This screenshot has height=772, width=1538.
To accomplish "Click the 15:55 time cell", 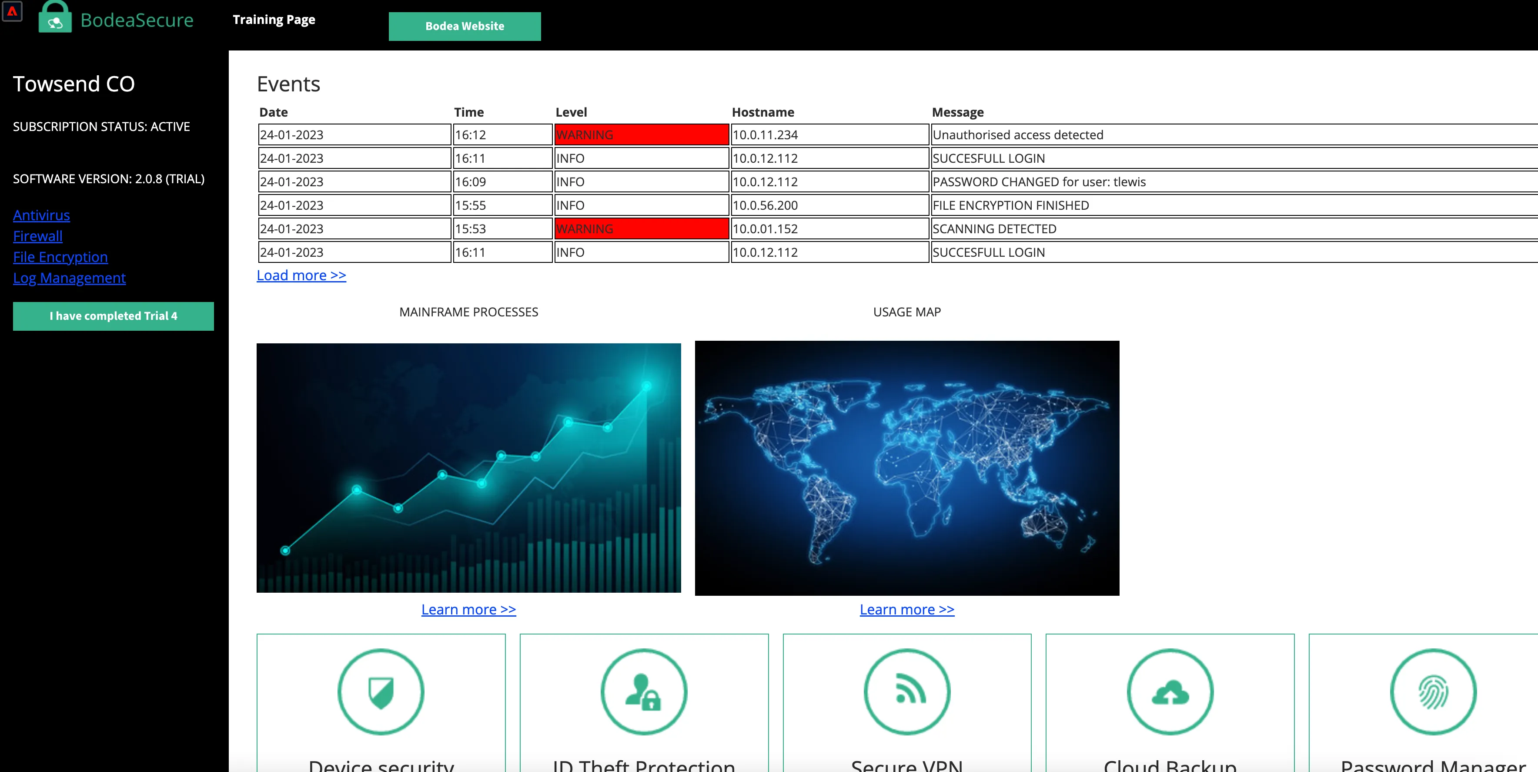I will (x=503, y=205).
